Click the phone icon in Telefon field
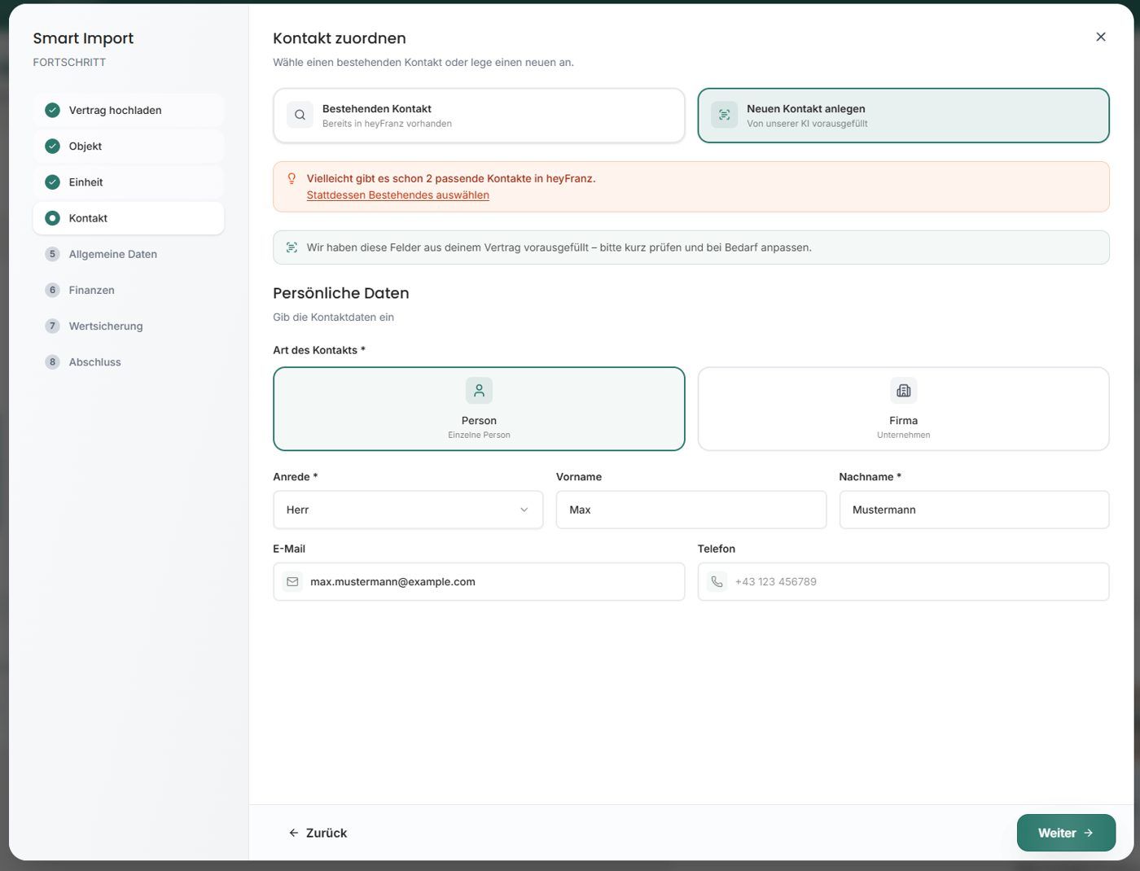Screen dimensions: 1140x871 (717, 581)
